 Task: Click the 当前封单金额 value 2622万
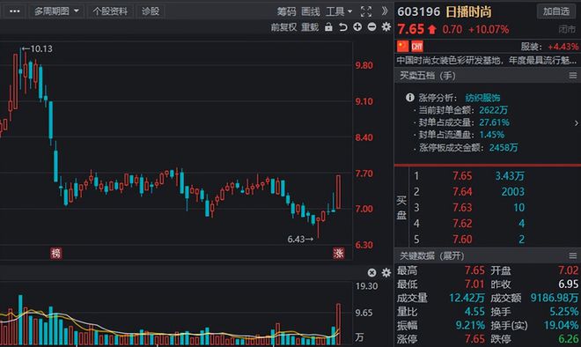493,110
